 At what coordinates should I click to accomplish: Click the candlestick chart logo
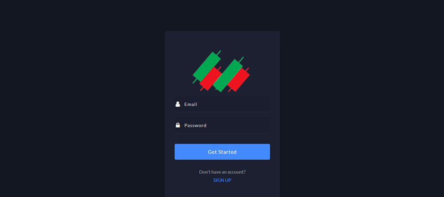pos(221,71)
